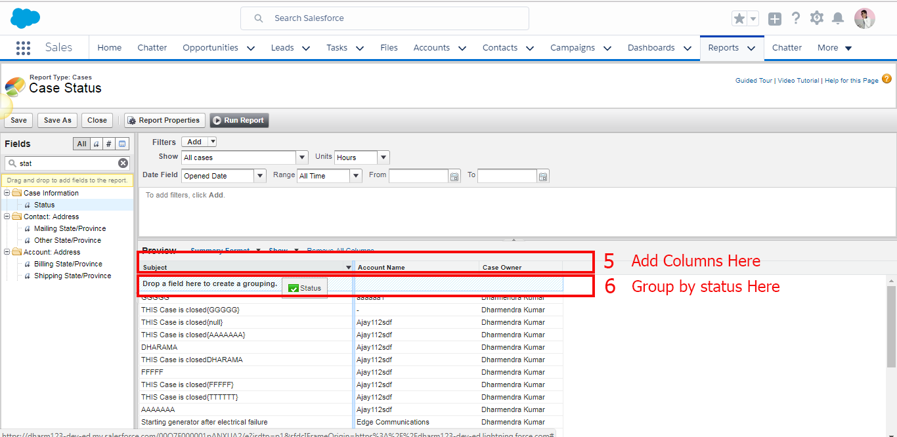
Task: Toggle the date fields filter
Action: tap(123, 144)
